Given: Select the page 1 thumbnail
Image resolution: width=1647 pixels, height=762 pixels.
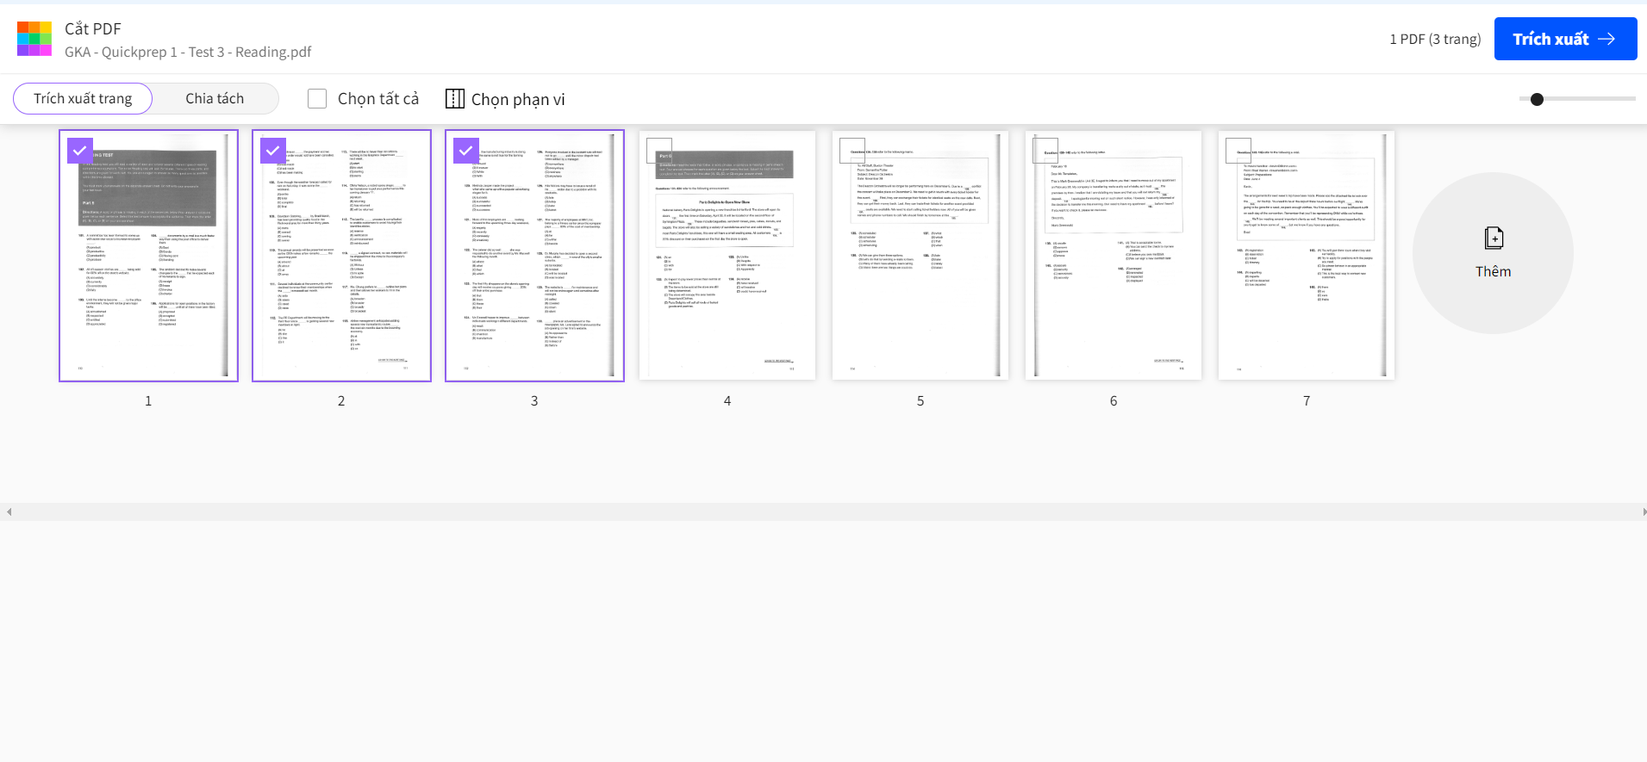Looking at the screenshot, I should pos(148,256).
